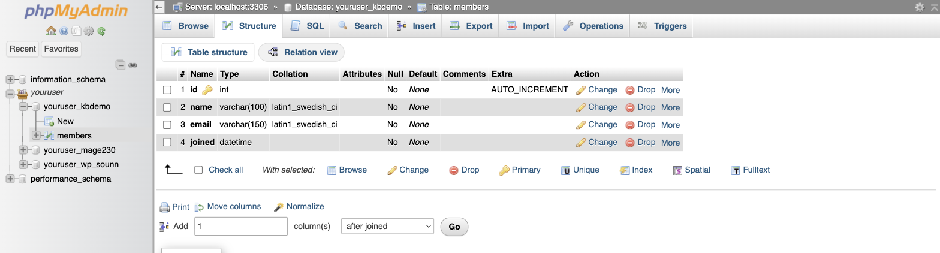The image size is (940, 253).
Task: Click the red Drop icon in the joined row
Action: click(630, 143)
